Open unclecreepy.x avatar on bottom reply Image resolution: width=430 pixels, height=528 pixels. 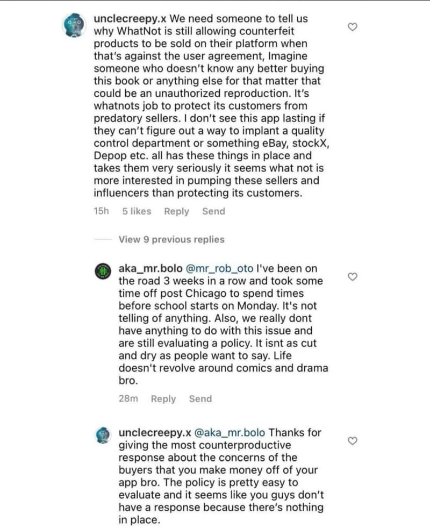click(103, 435)
